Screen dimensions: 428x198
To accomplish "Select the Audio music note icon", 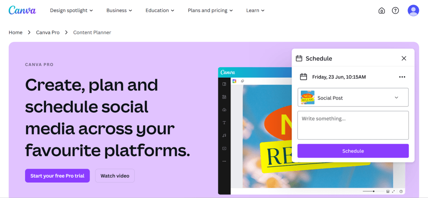I will (x=224, y=135).
